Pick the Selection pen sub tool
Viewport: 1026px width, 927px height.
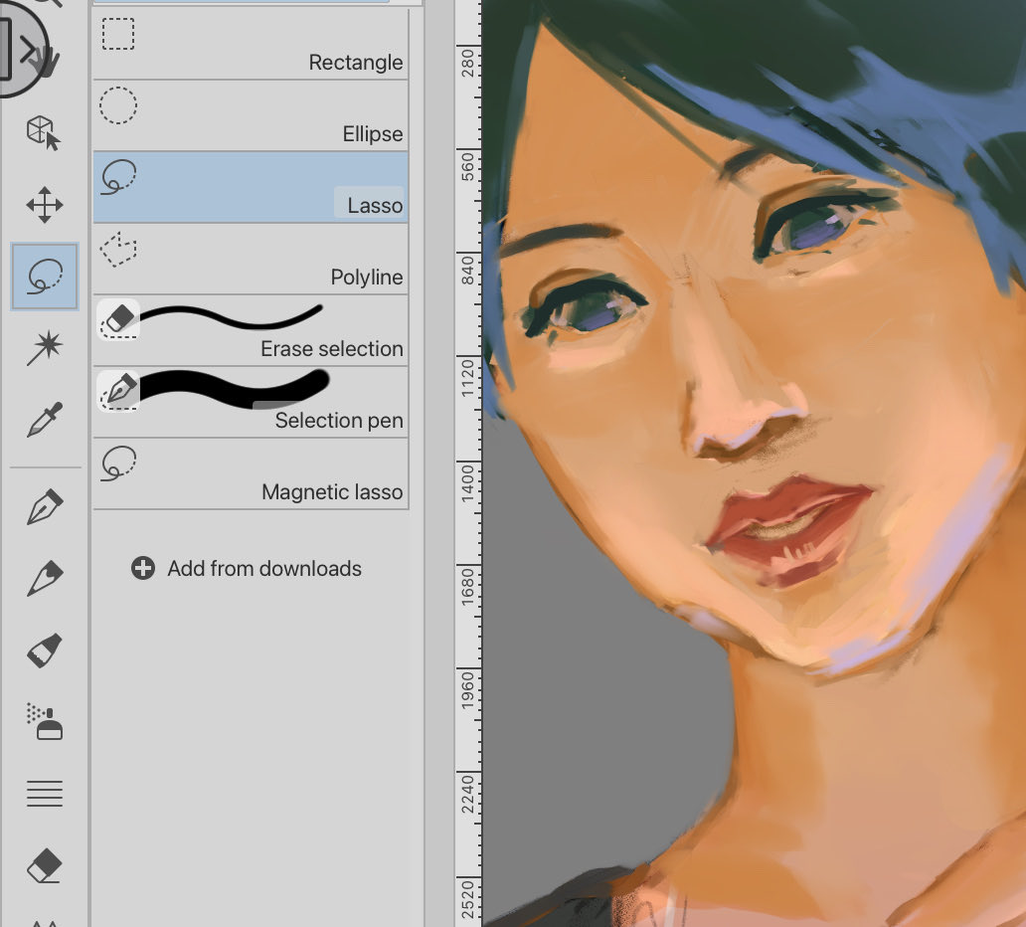(x=251, y=402)
